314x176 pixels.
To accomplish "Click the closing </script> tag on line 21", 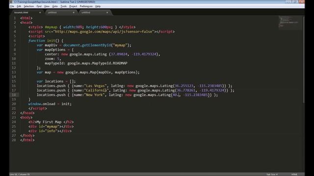I will (x=37, y=109).
